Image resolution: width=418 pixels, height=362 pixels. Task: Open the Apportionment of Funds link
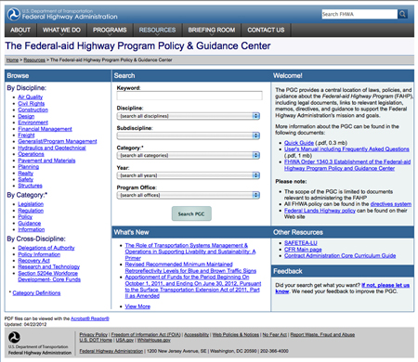(193, 287)
